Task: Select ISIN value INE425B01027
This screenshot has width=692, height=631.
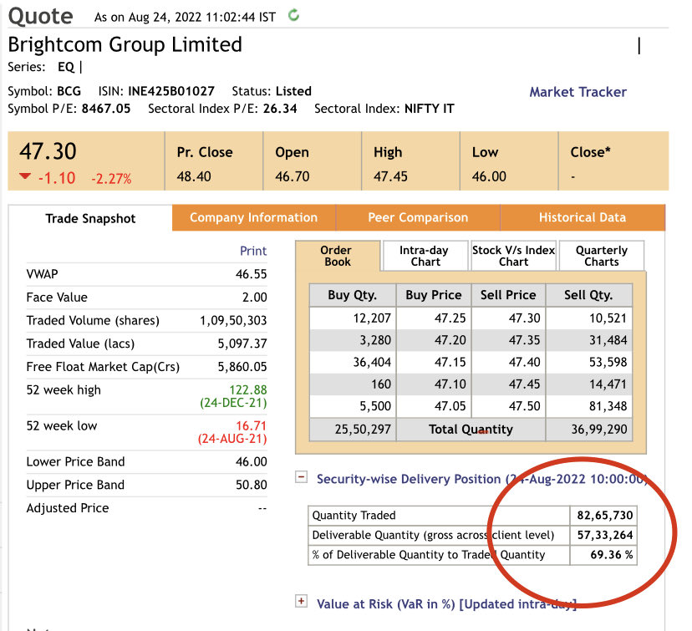Action: 171,91
